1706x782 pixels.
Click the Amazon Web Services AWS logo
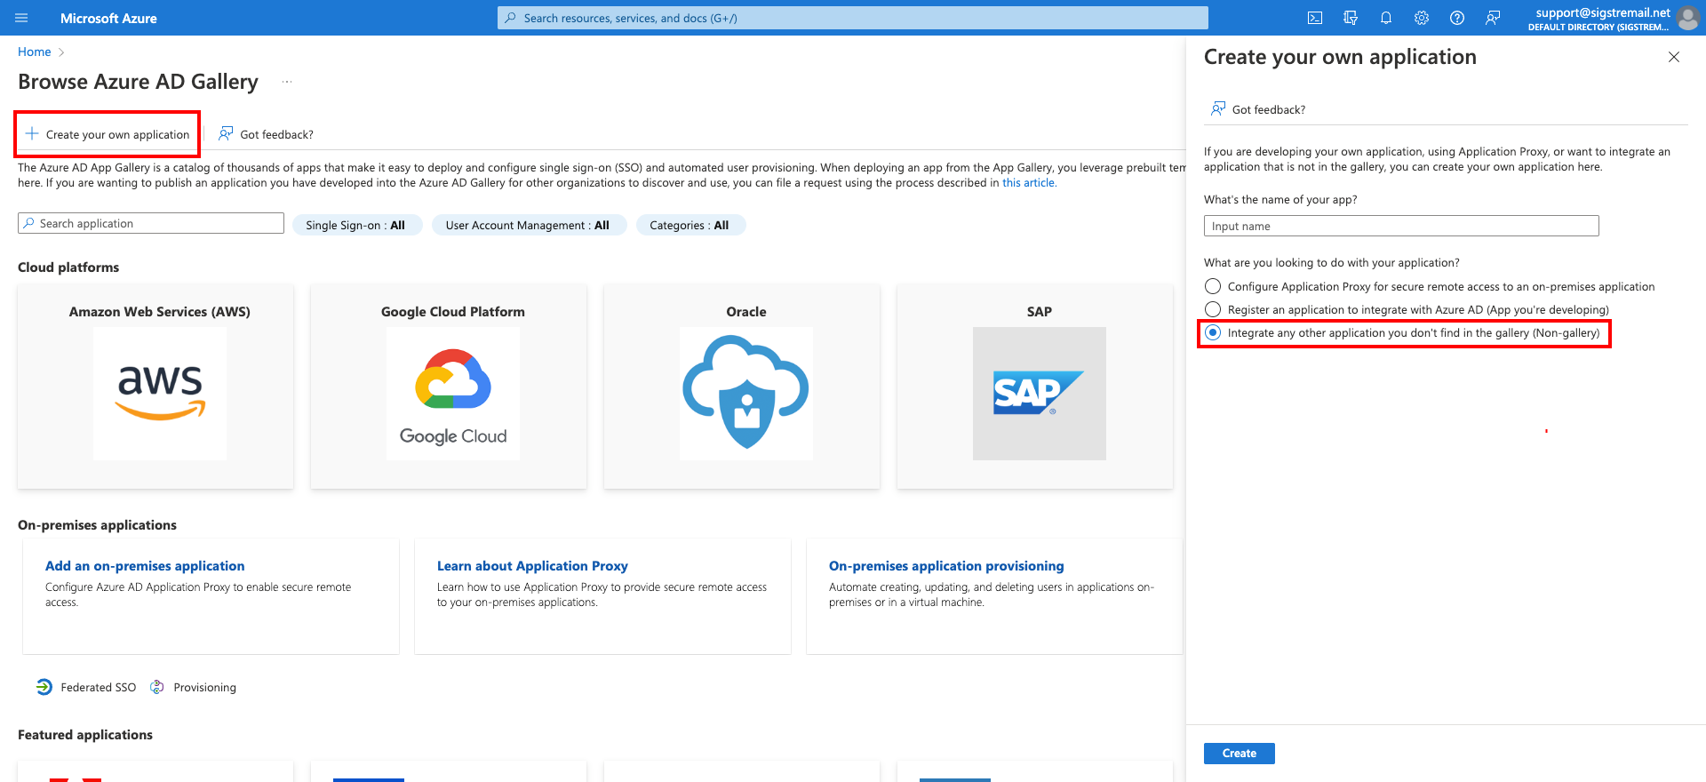click(160, 394)
